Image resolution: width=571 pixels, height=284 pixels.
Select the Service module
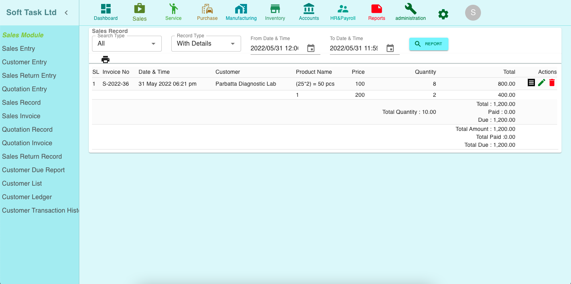point(173,11)
